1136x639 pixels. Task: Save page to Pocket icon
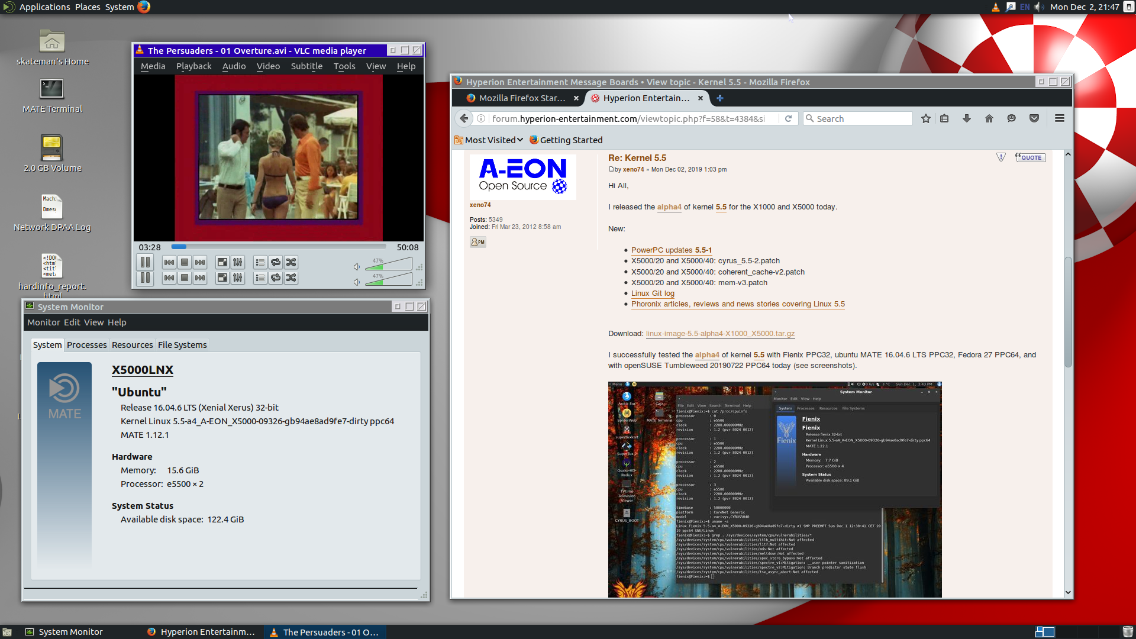tap(1034, 118)
